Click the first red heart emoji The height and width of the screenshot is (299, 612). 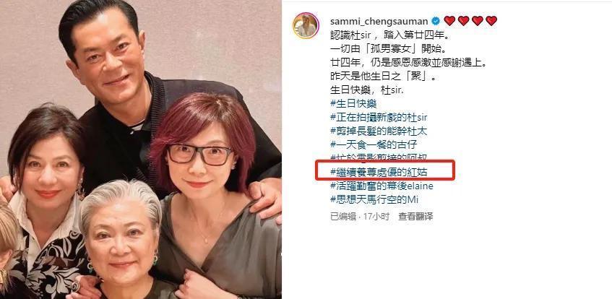[x=449, y=21]
